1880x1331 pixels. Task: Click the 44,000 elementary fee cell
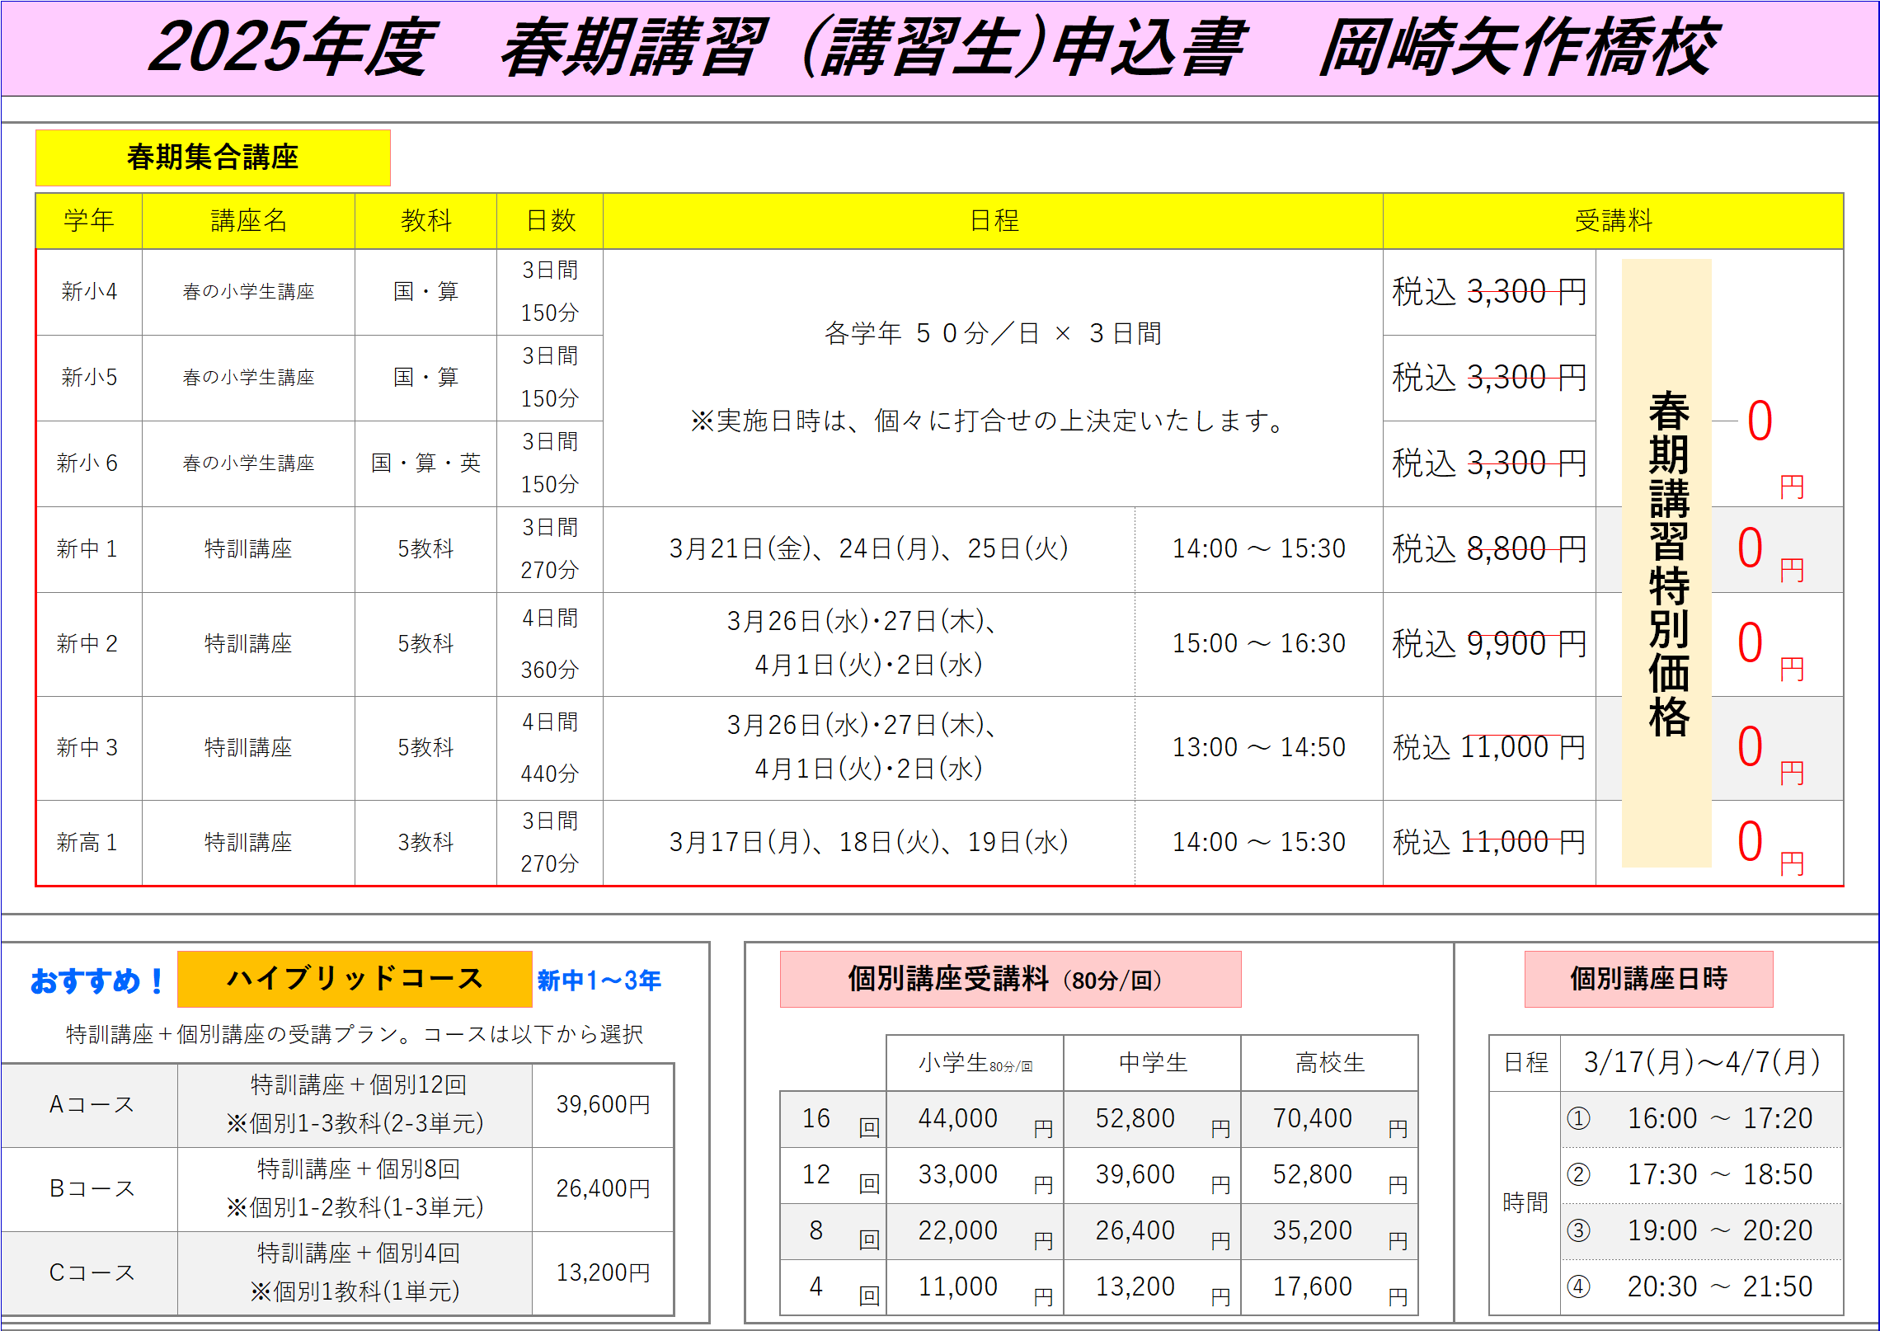(x=957, y=1119)
